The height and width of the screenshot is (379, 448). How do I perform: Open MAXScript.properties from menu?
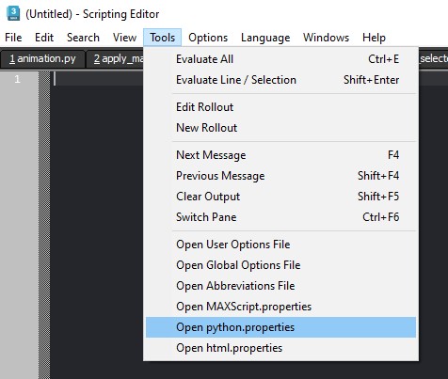pyautogui.click(x=280, y=307)
